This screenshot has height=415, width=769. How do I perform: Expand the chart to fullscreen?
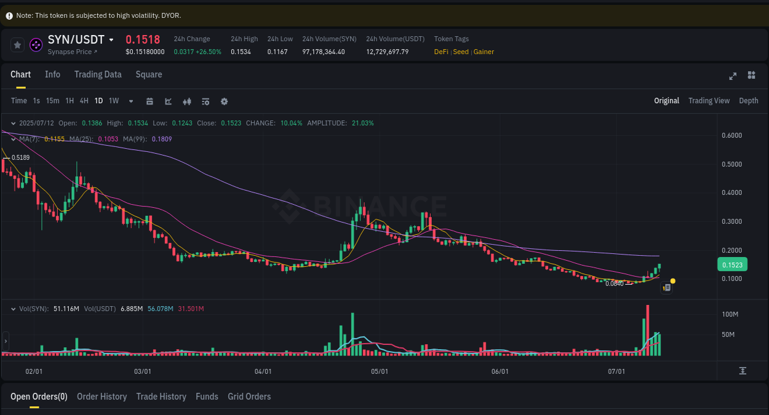733,76
